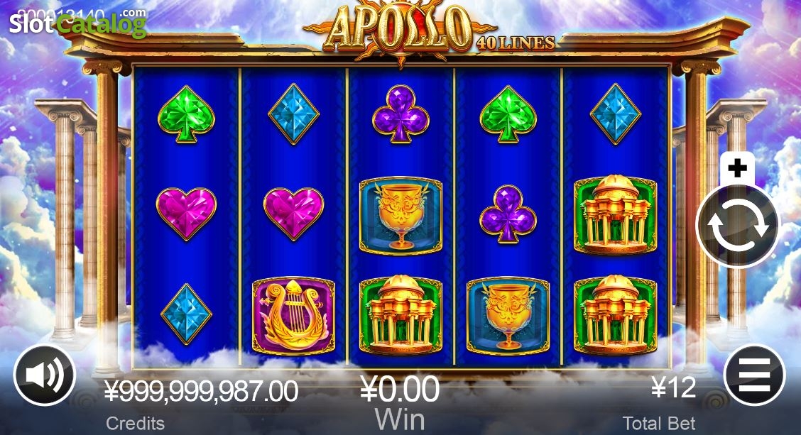Select the temple symbol at bottom of third reel
801x435 pixels.
pyautogui.click(x=400, y=315)
